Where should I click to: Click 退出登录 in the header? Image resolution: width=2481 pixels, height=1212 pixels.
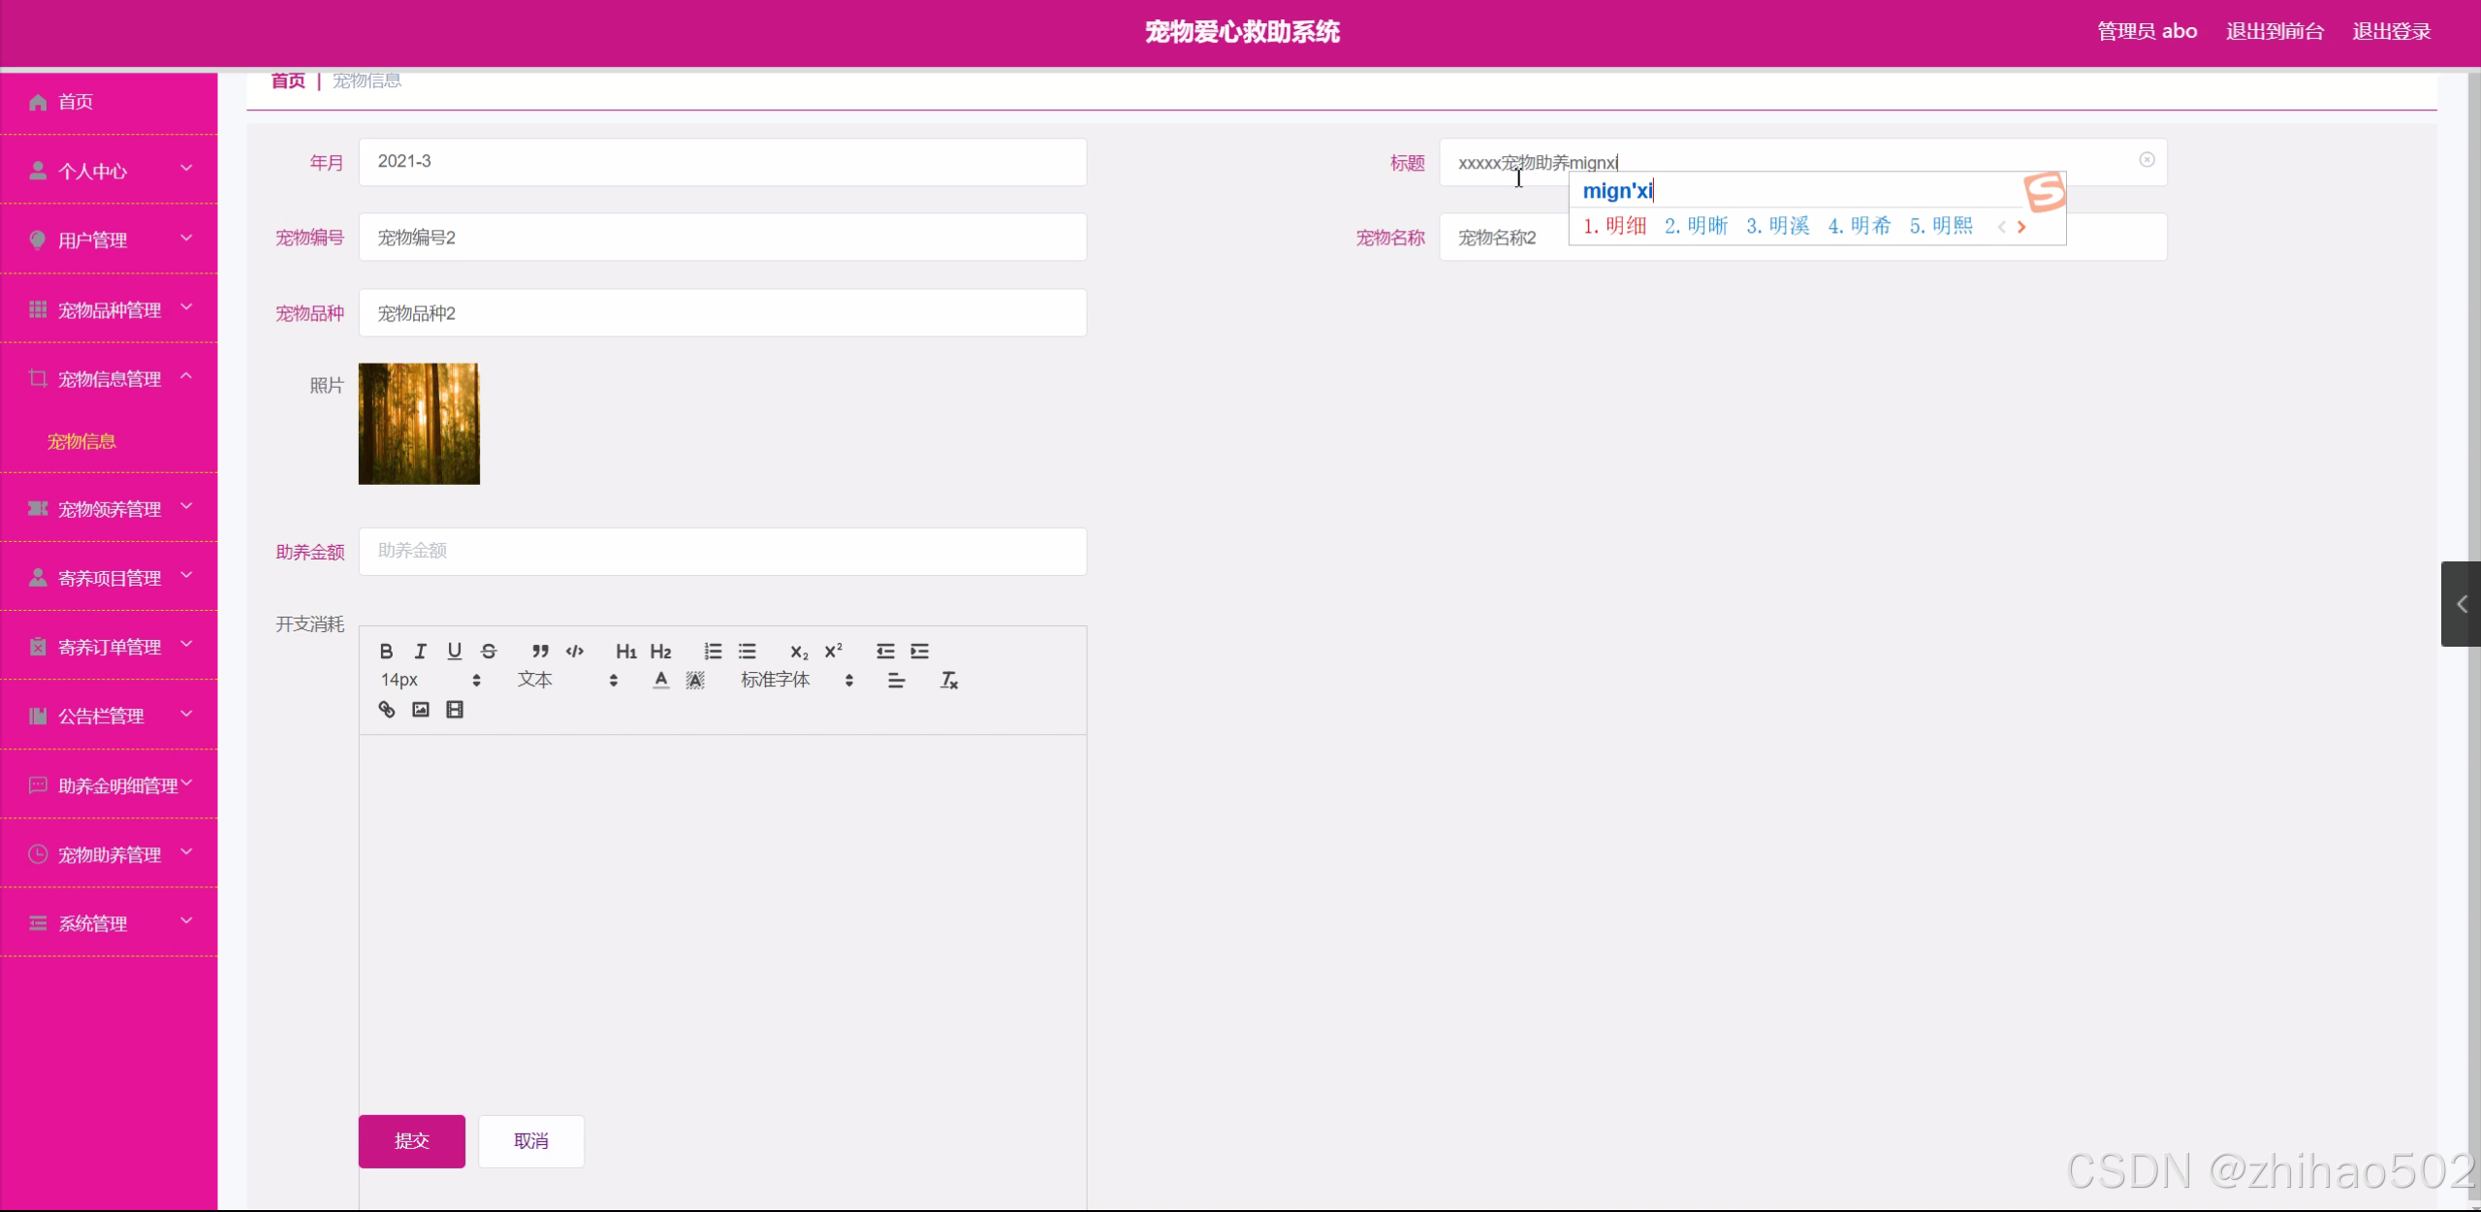click(2391, 32)
